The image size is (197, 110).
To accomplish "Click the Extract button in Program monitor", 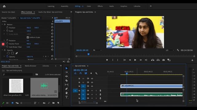I will tap(158, 60).
